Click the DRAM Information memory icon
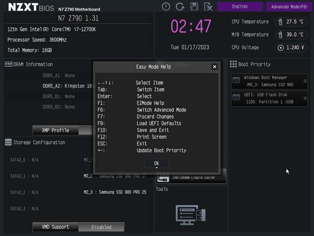The width and height of the screenshot is (314, 236). click(8, 64)
